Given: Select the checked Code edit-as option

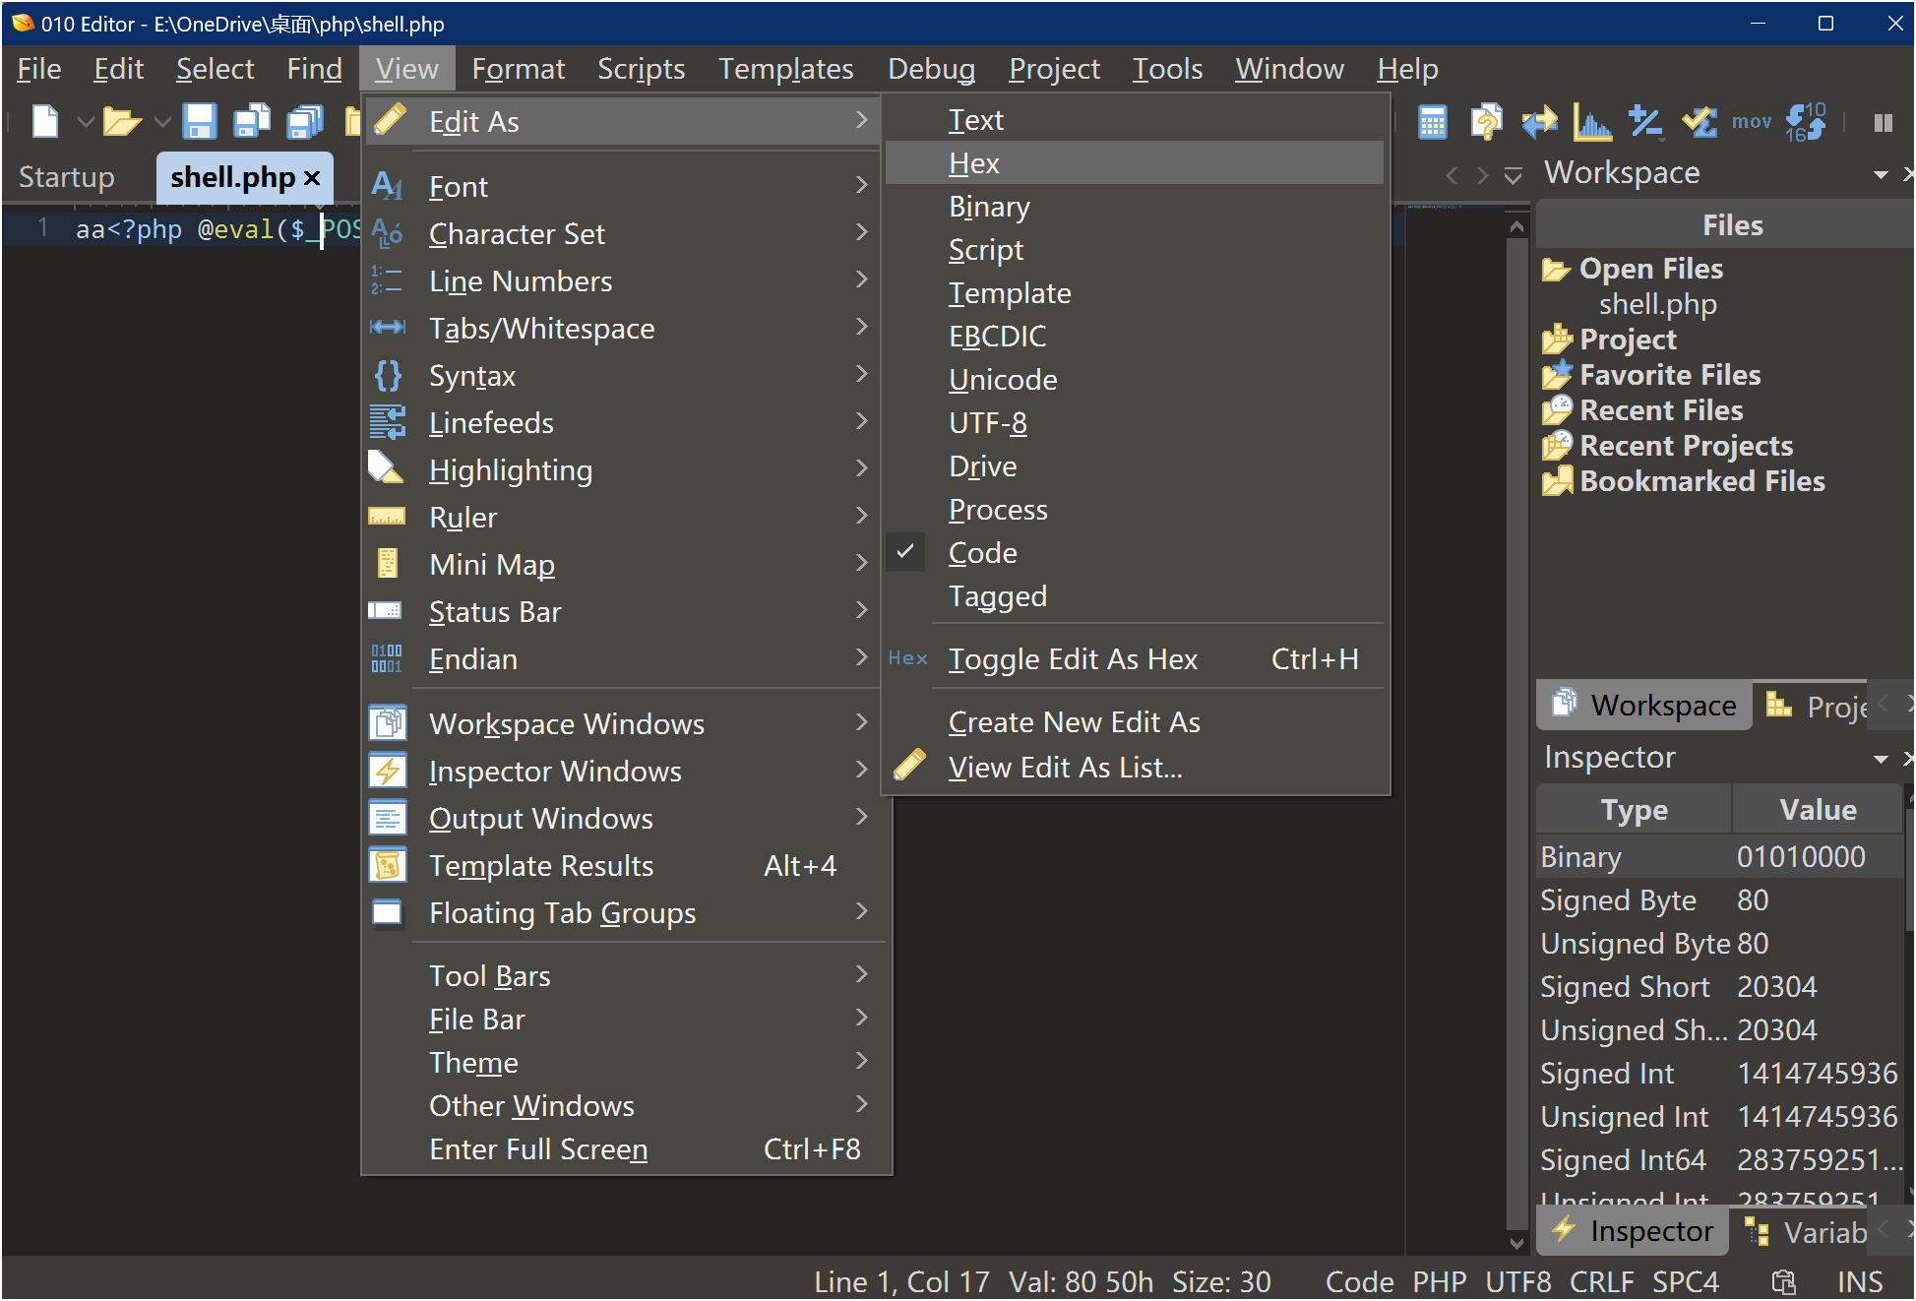Looking at the screenshot, I should pyautogui.click(x=982, y=553).
